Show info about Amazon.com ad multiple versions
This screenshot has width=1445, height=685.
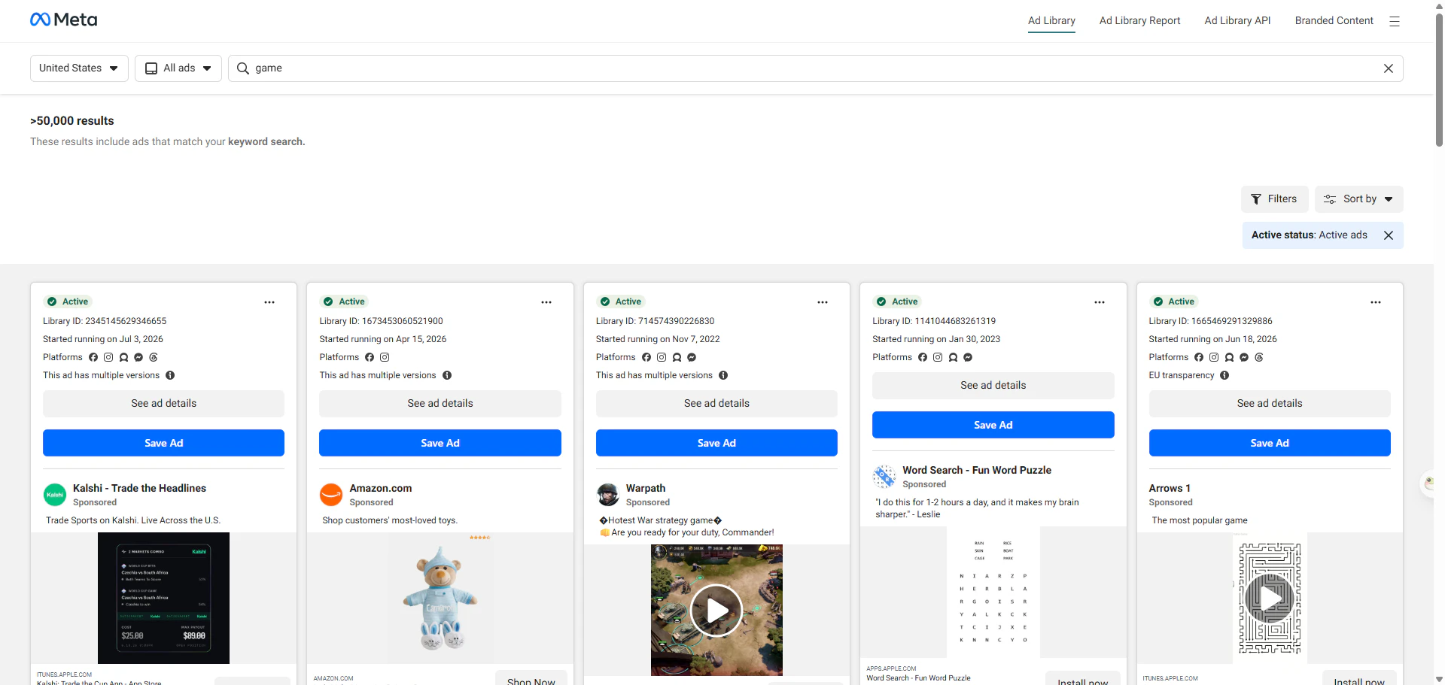click(x=447, y=375)
